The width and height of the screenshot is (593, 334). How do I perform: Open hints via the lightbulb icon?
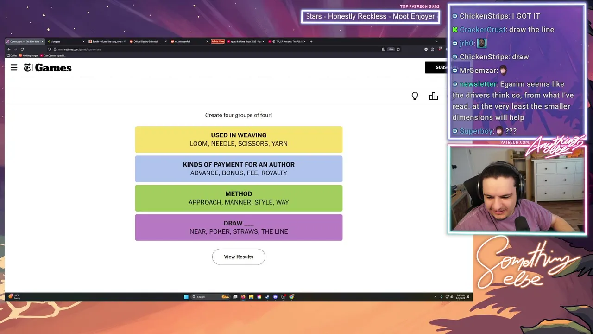coord(415,96)
